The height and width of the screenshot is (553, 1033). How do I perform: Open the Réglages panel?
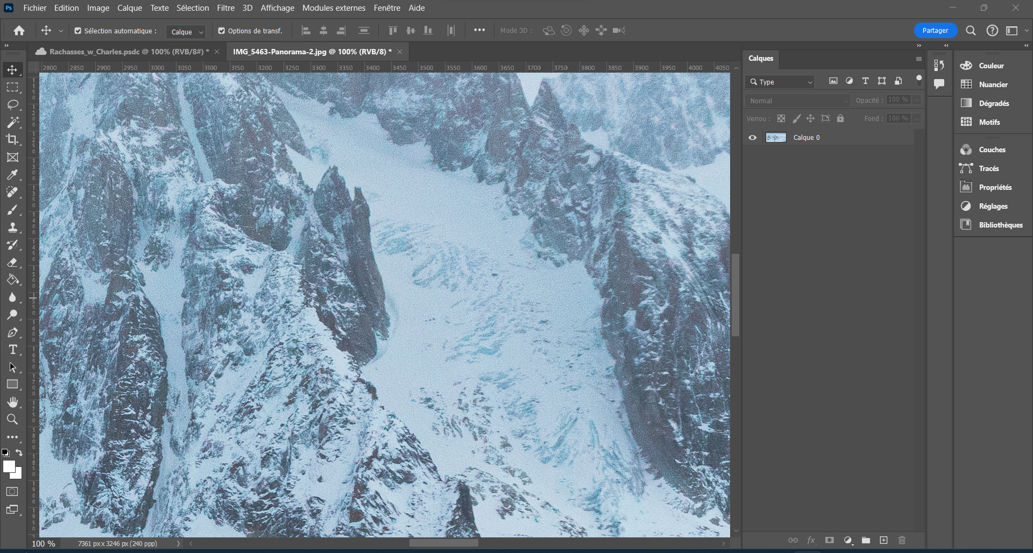[993, 206]
